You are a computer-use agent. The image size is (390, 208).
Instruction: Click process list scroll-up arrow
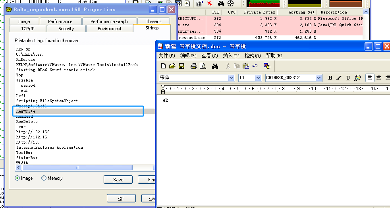pyautogui.click(x=366, y=12)
